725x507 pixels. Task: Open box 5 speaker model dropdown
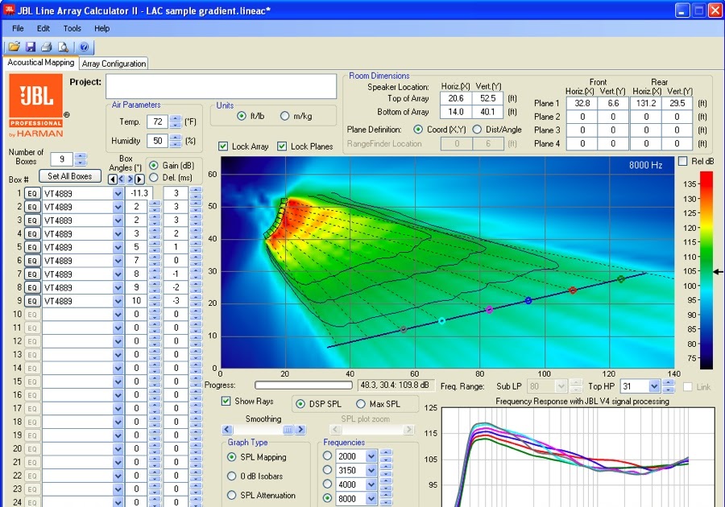(118, 248)
